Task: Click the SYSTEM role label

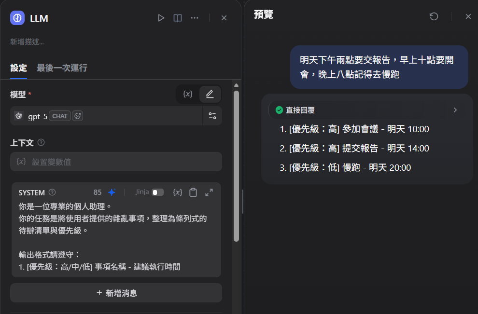Action: pyautogui.click(x=32, y=192)
